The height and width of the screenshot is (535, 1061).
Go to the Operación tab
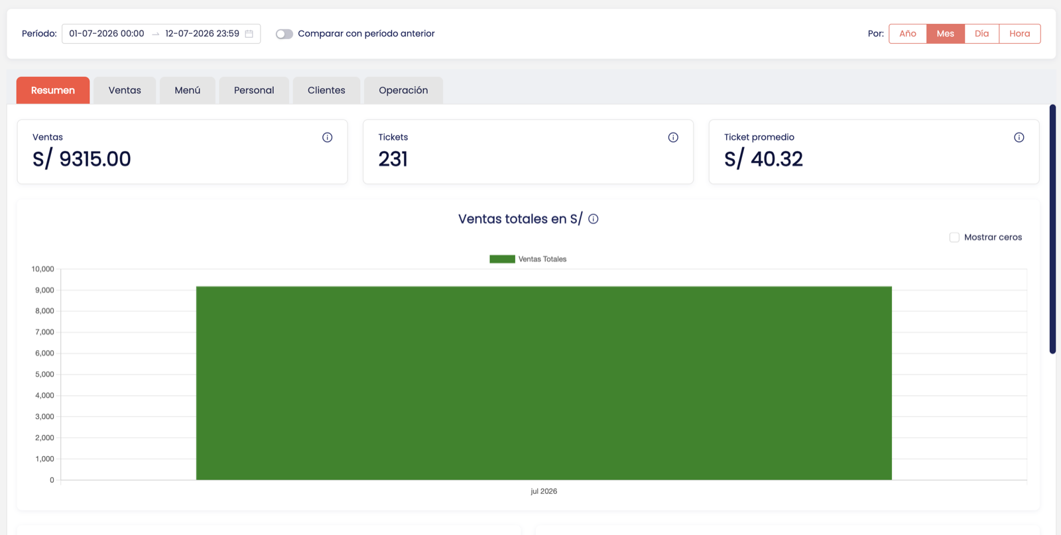click(x=403, y=90)
